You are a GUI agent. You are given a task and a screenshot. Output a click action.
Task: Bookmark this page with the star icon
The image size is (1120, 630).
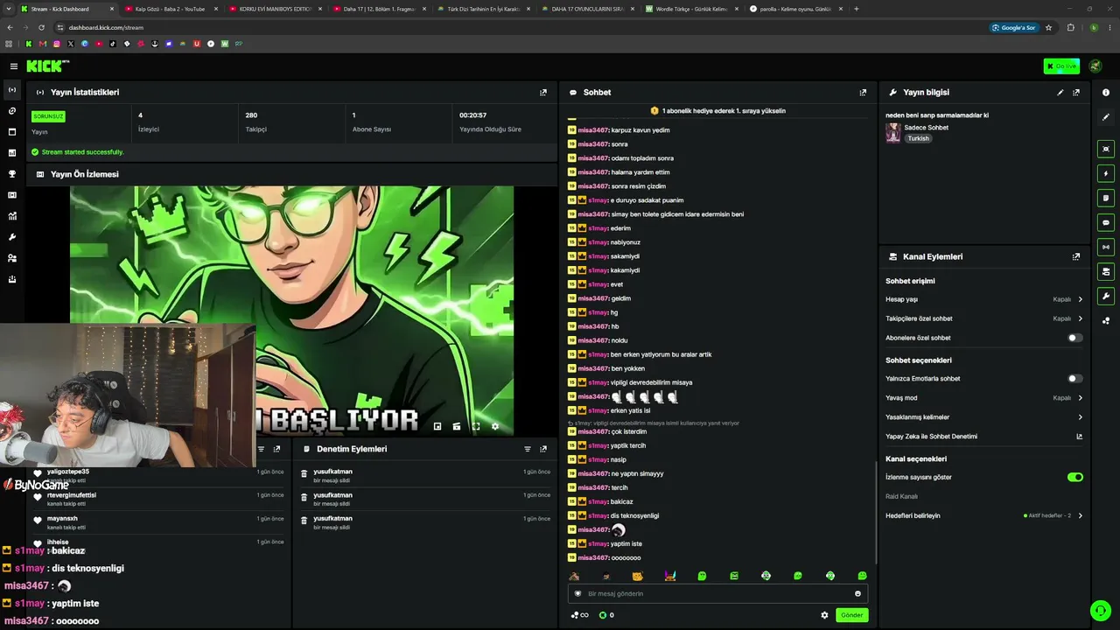click(x=1049, y=27)
